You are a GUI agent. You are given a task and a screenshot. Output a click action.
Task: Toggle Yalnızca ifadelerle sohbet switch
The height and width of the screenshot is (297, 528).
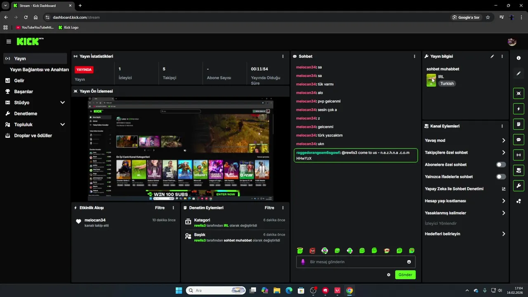(501, 177)
